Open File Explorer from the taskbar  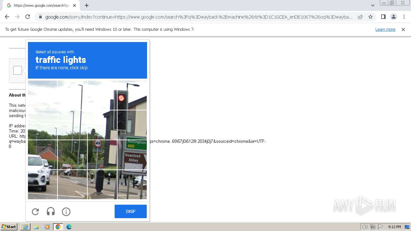point(36,227)
